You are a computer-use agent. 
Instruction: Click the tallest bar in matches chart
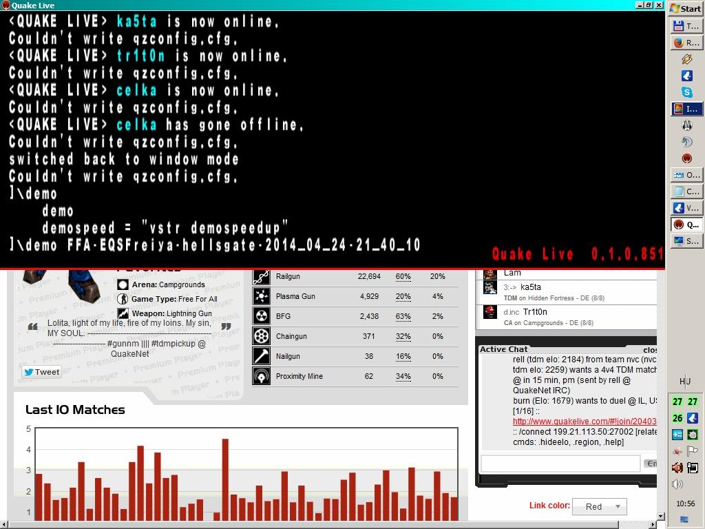point(225,479)
